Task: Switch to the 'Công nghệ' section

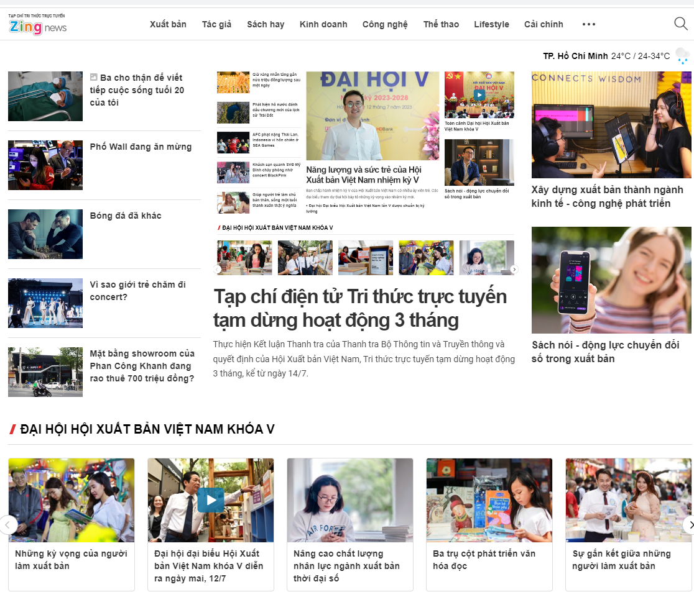Action: pos(385,24)
